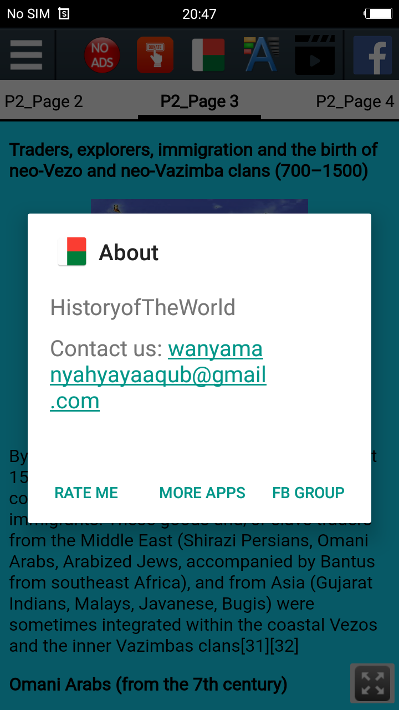Open the font style A icon

pyautogui.click(x=261, y=55)
